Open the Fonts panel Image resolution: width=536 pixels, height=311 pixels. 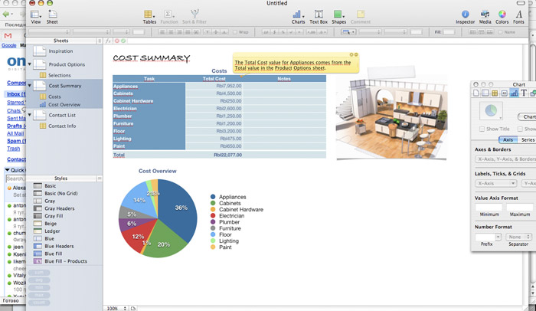[518, 17]
